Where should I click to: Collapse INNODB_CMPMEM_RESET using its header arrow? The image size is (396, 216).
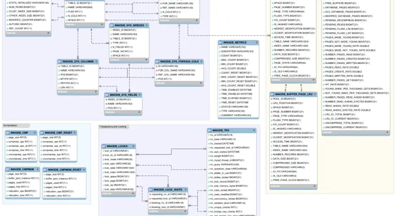[x=84, y=170]
